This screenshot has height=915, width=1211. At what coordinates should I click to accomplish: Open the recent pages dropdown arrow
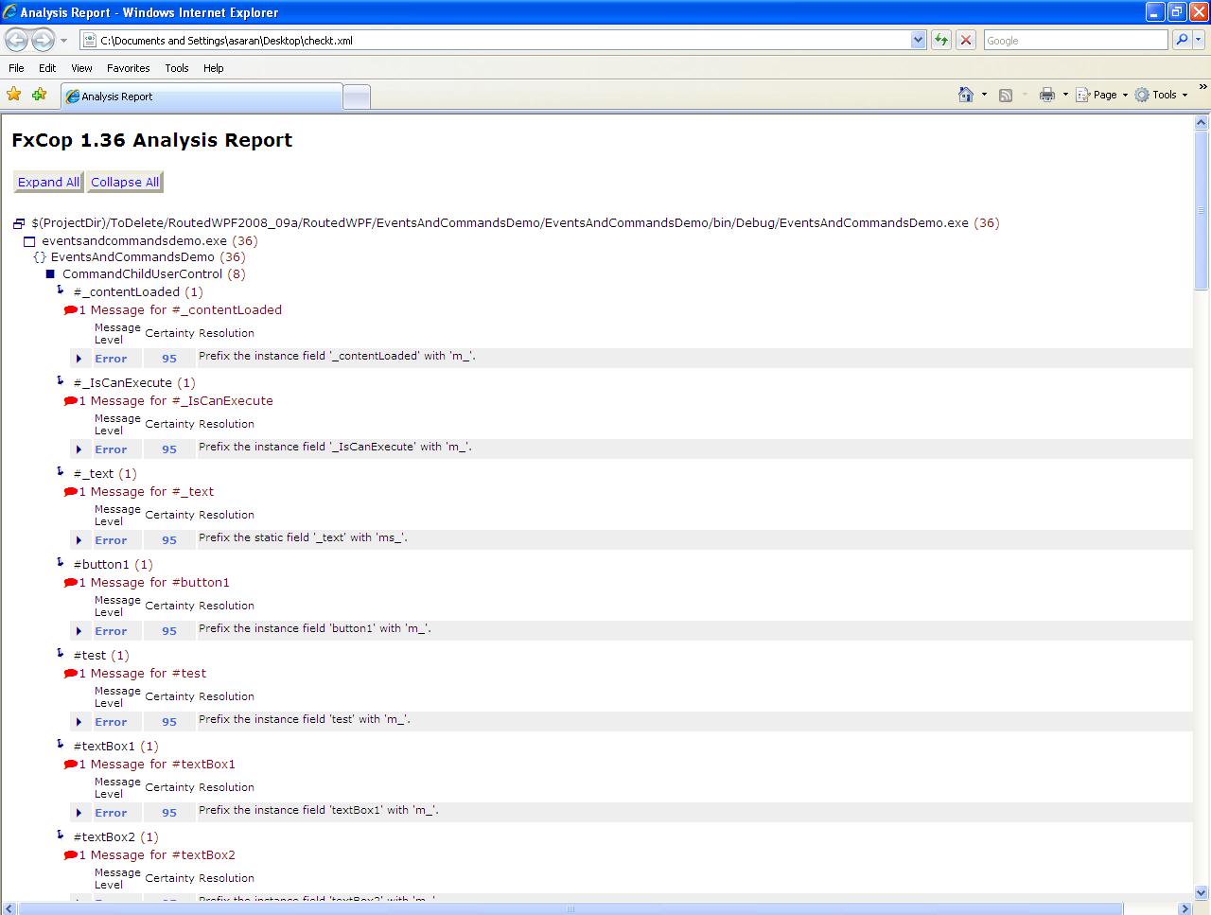pos(64,41)
